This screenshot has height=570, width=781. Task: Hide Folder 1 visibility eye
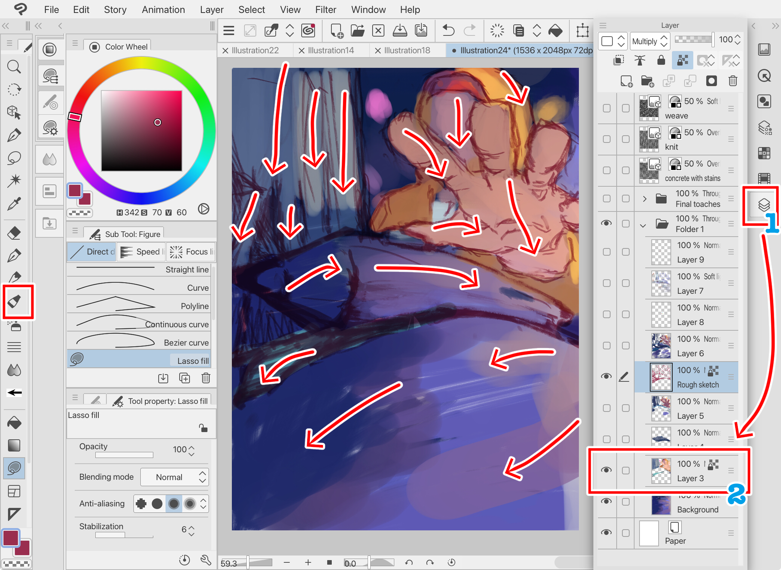point(606,223)
